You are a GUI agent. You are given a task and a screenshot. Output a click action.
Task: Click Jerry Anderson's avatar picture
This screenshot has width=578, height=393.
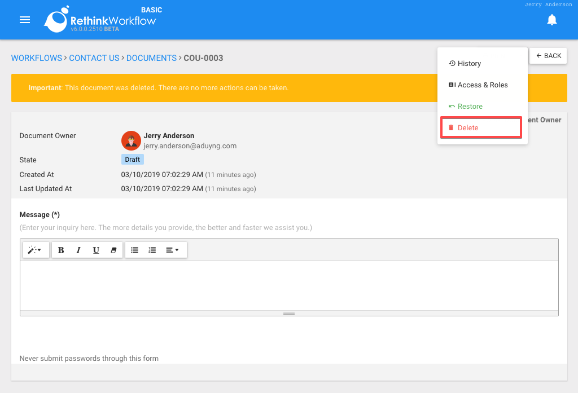(x=131, y=140)
